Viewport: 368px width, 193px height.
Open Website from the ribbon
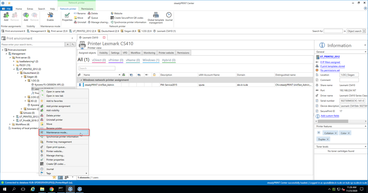coord(116,13)
